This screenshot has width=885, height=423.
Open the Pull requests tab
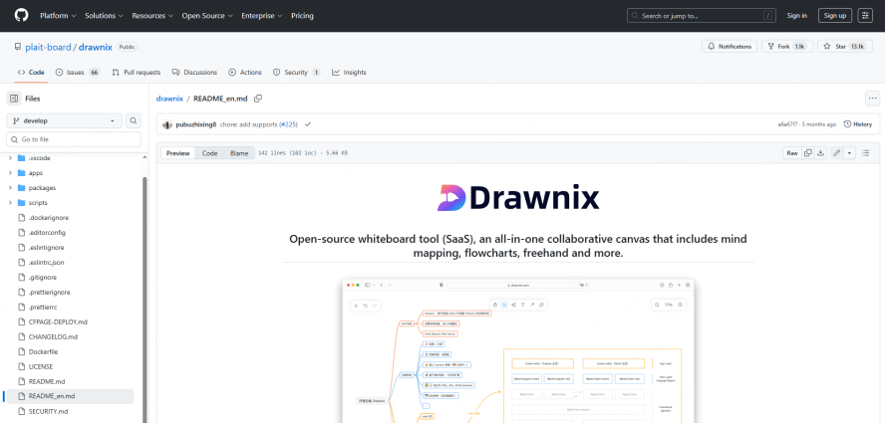pos(136,73)
